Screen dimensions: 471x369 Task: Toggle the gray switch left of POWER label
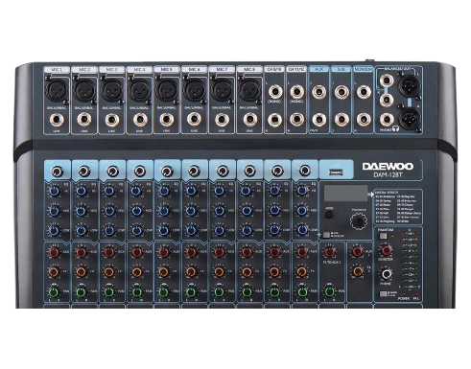coord(383,294)
